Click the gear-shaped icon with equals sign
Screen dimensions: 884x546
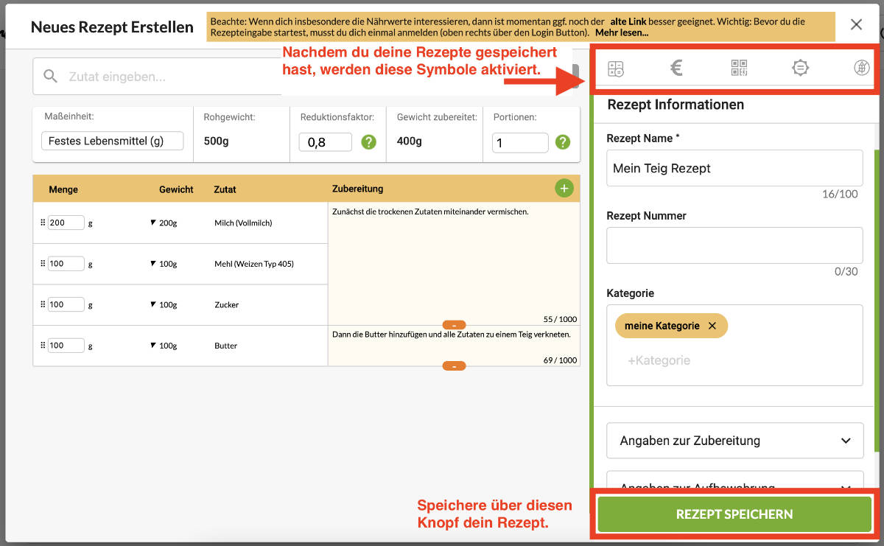coord(800,68)
